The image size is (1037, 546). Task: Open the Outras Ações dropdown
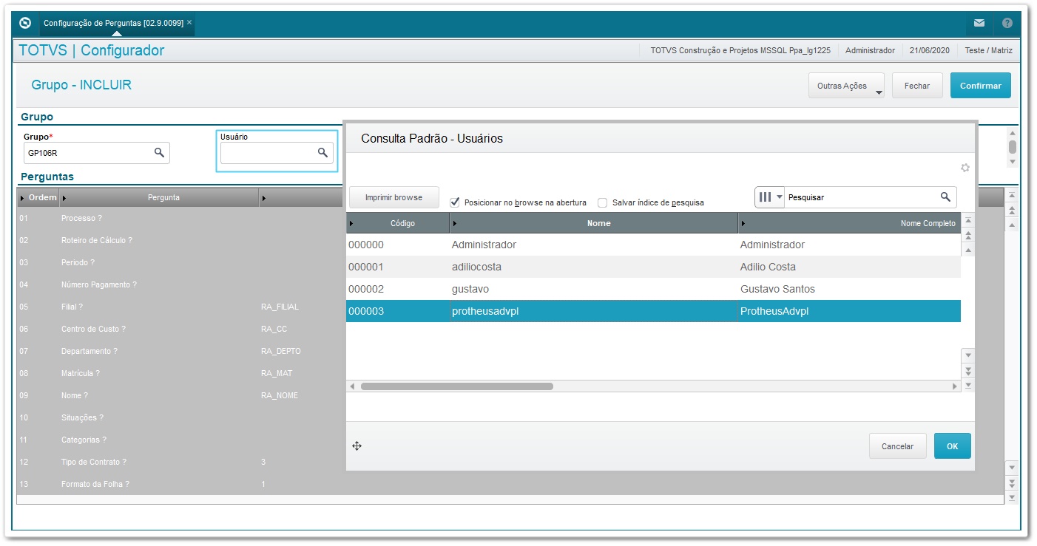[847, 86]
